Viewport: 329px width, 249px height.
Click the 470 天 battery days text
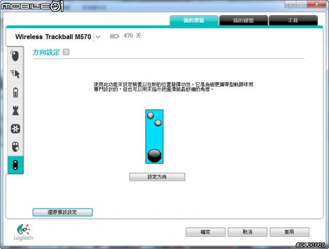[133, 36]
